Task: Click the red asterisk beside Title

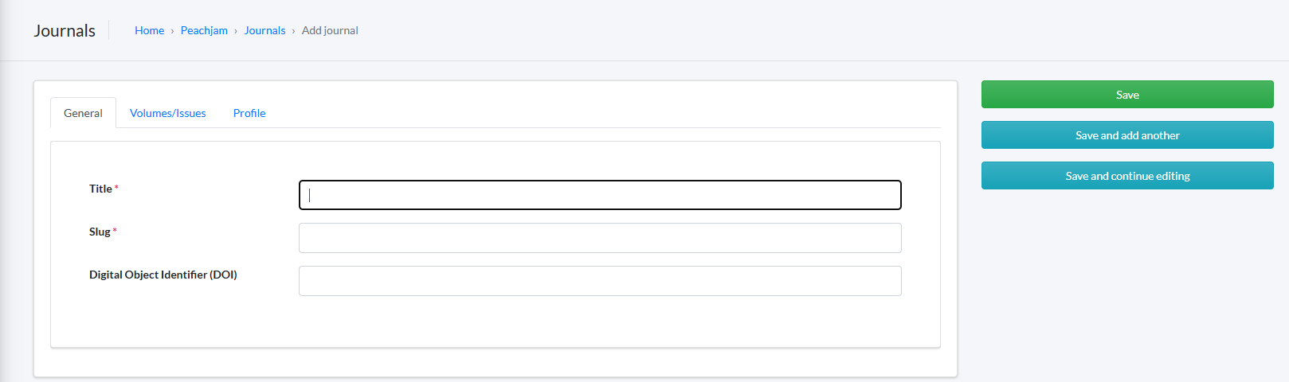Action: [x=116, y=188]
